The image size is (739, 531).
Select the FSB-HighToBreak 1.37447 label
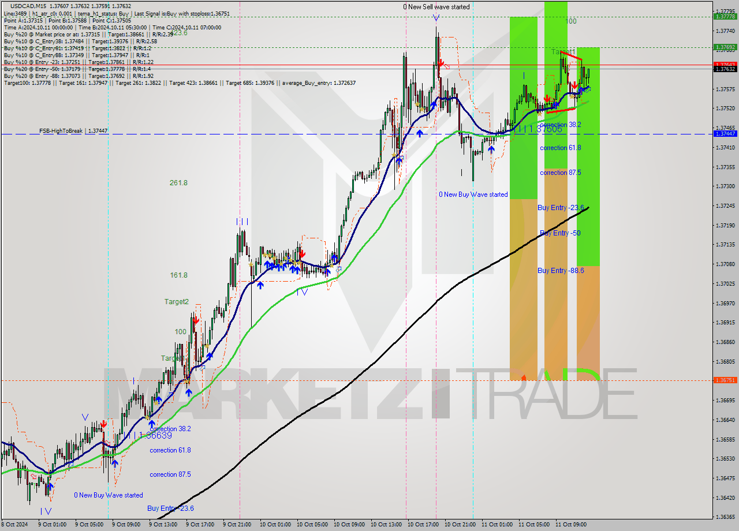coord(73,131)
